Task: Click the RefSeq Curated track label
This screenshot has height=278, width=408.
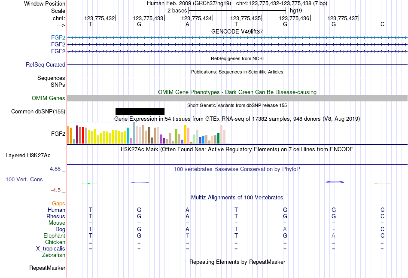Action: pyautogui.click(x=45, y=64)
